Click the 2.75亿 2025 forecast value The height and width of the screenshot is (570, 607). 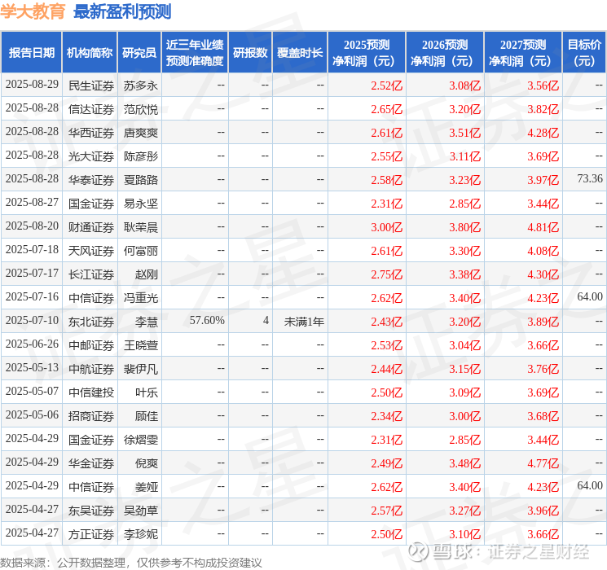click(x=386, y=274)
